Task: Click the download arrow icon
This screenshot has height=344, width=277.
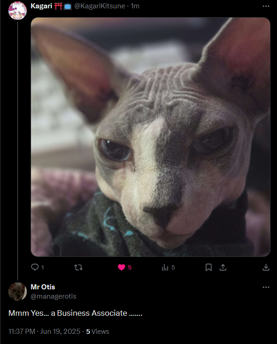Action: 266,267
